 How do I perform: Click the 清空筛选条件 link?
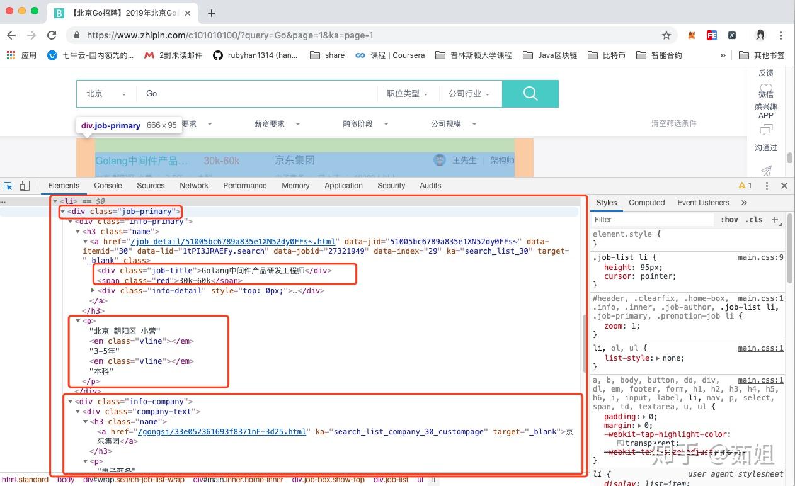[673, 123]
